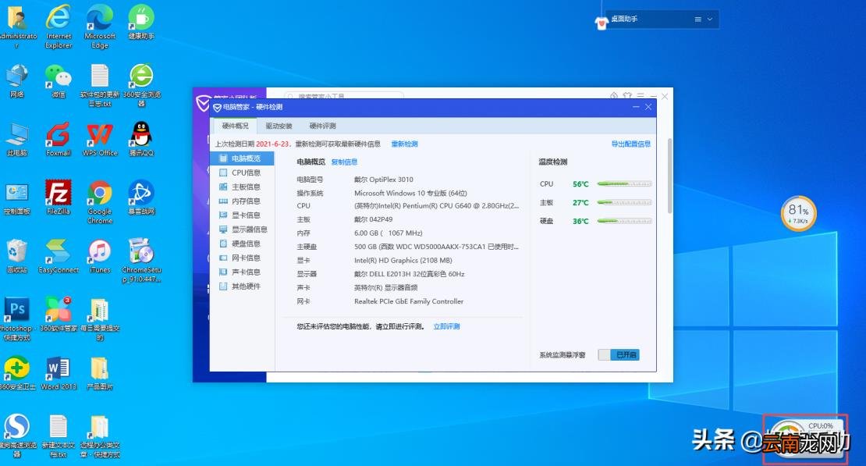Click the 硬盘 temperature bar
Viewport: 866px width, 466px height.
(x=624, y=221)
